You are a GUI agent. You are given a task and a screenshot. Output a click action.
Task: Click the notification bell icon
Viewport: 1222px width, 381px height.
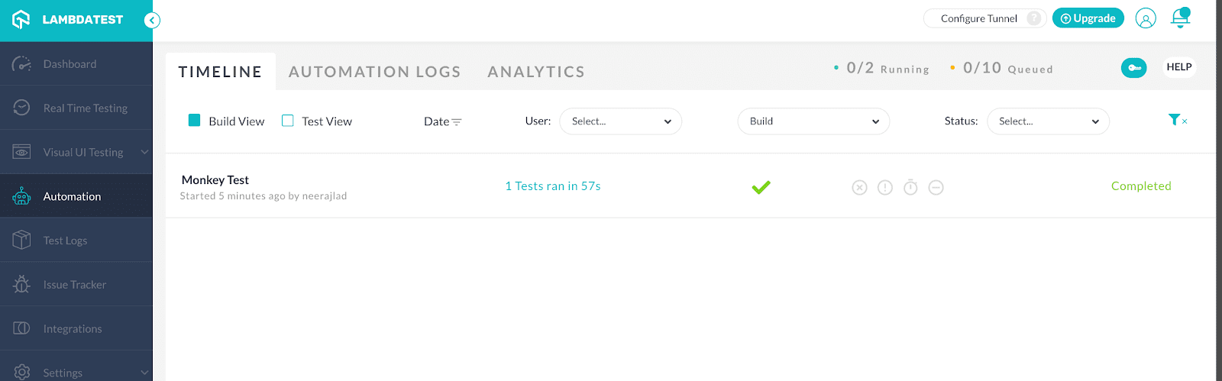pos(1180,18)
